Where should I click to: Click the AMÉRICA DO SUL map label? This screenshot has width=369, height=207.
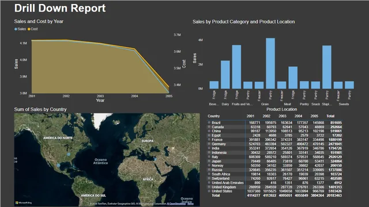[93, 195]
